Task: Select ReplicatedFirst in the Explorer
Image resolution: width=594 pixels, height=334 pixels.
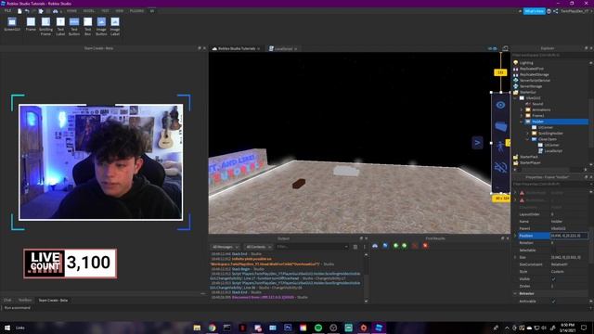Action: [x=532, y=69]
